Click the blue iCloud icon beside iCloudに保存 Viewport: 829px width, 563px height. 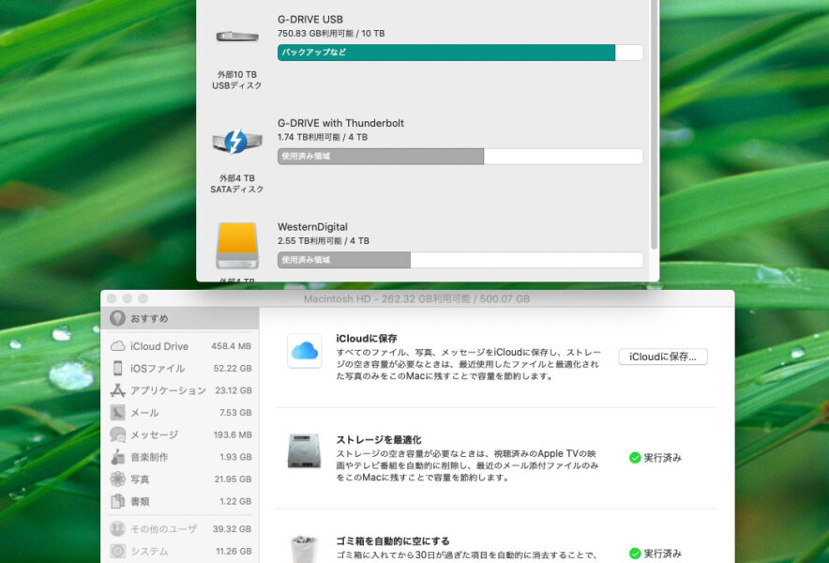[305, 350]
